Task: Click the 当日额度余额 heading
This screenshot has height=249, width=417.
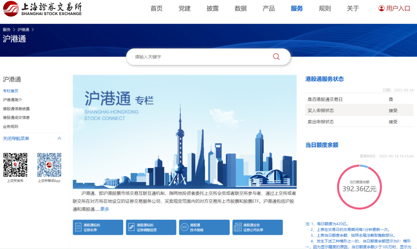Action: (322, 145)
